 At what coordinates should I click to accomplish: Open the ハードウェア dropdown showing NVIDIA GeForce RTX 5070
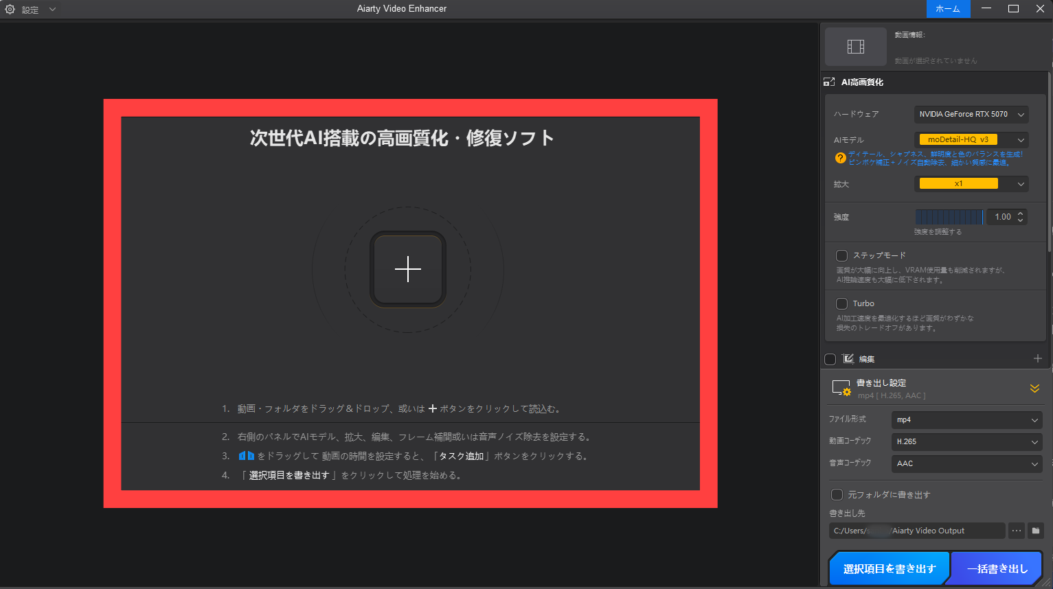tap(971, 114)
